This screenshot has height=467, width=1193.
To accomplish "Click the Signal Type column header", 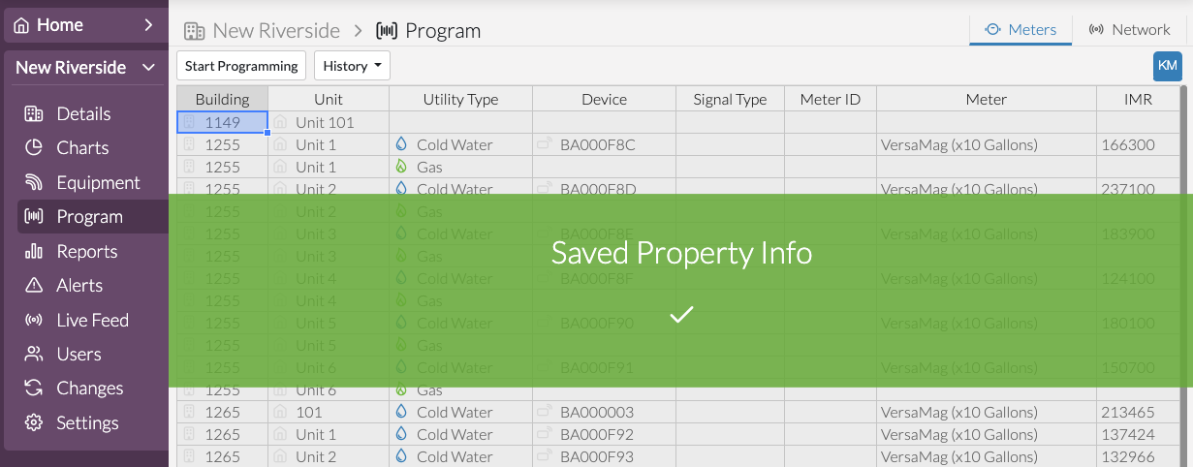I will (730, 99).
